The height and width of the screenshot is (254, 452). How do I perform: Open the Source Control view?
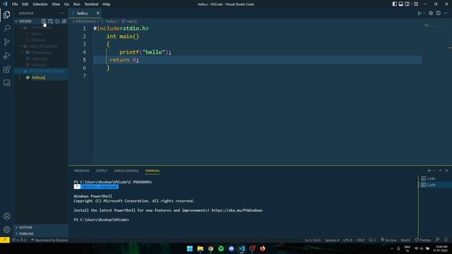(6, 42)
